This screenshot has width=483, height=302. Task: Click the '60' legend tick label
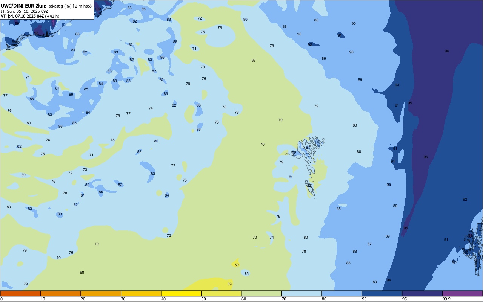click(244, 299)
